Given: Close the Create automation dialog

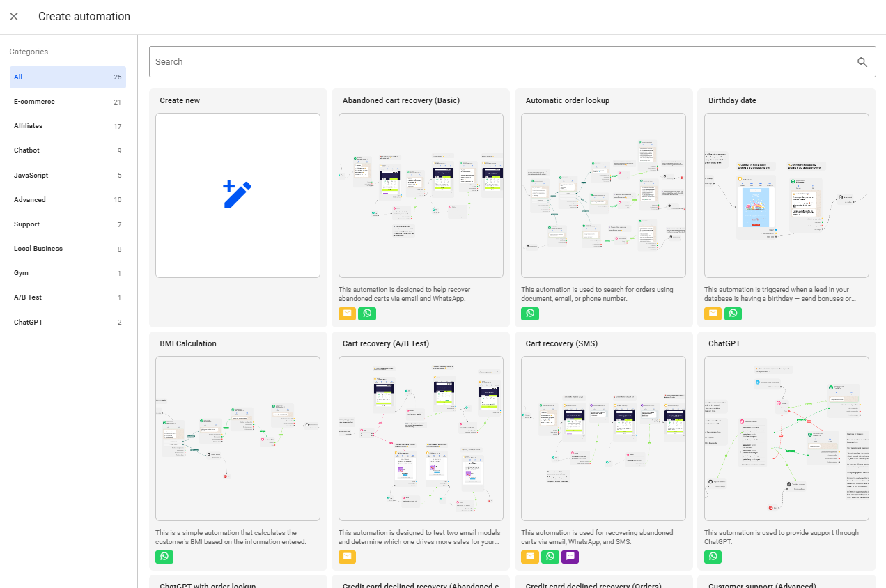Looking at the screenshot, I should pos(14,17).
